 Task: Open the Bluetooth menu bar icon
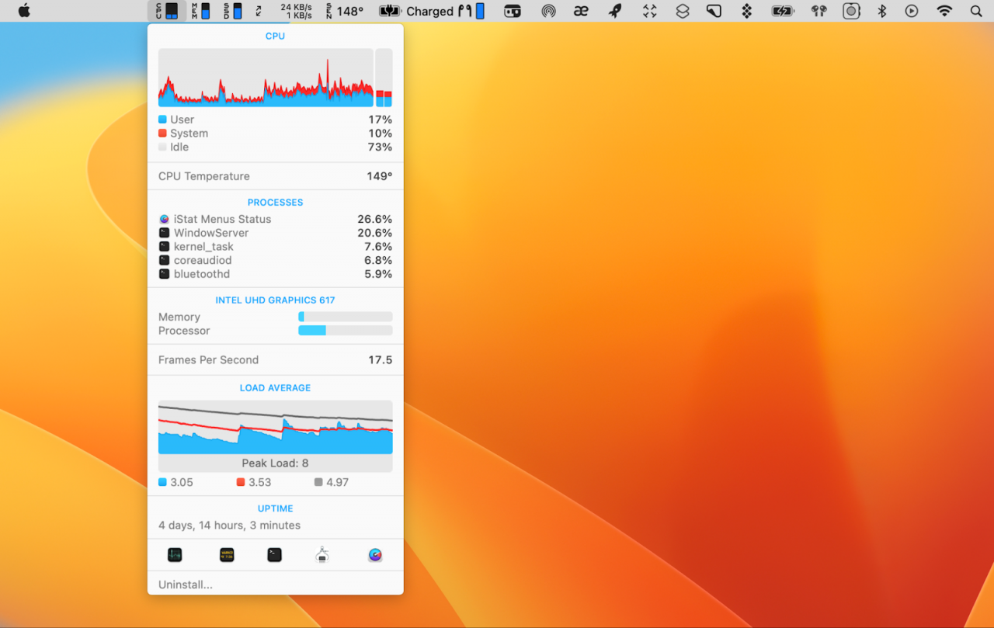click(x=881, y=11)
